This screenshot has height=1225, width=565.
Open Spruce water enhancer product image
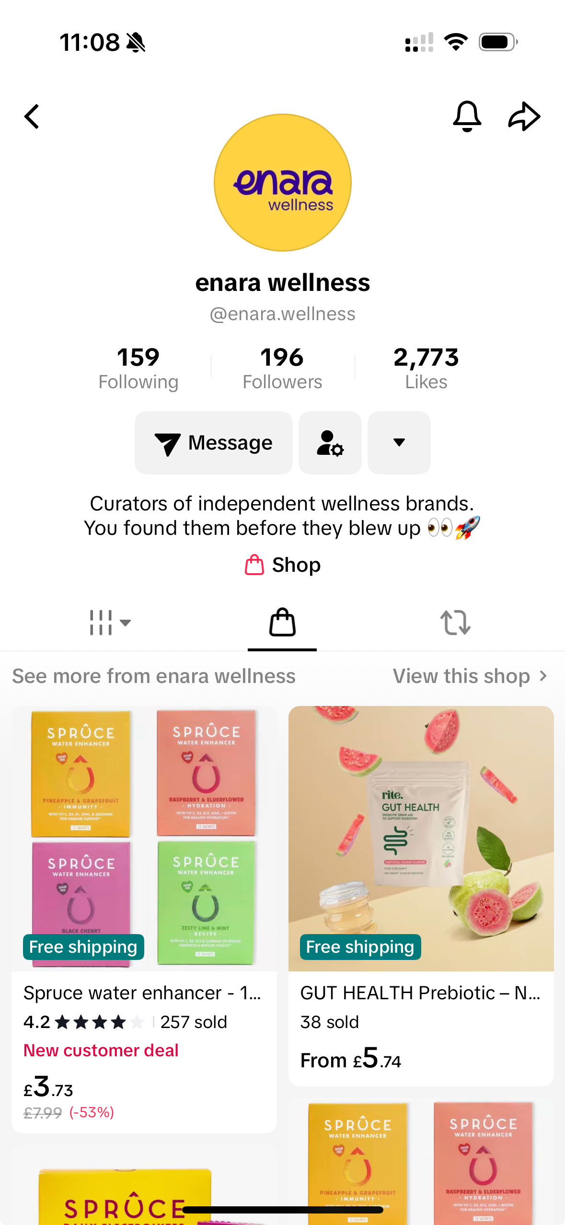(144, 839)
